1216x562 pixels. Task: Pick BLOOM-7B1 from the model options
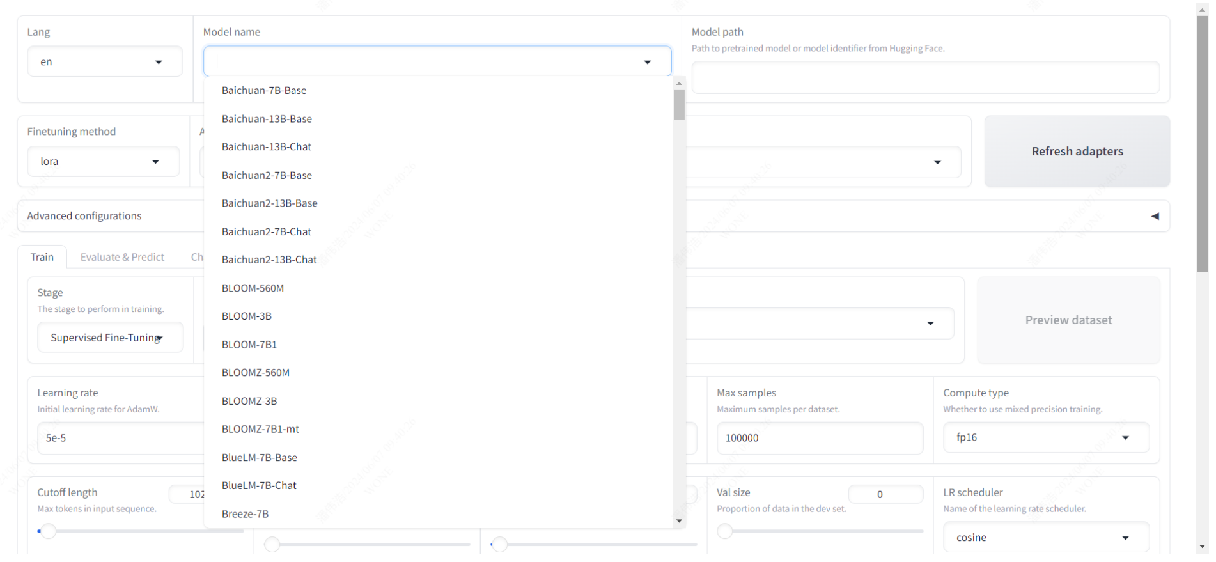pyautogui.click(x=438, y=345)
